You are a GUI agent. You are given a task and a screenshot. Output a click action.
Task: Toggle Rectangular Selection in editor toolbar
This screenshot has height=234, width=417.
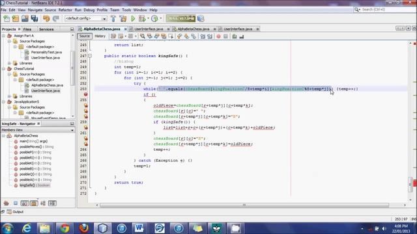(x=171, y=36)
